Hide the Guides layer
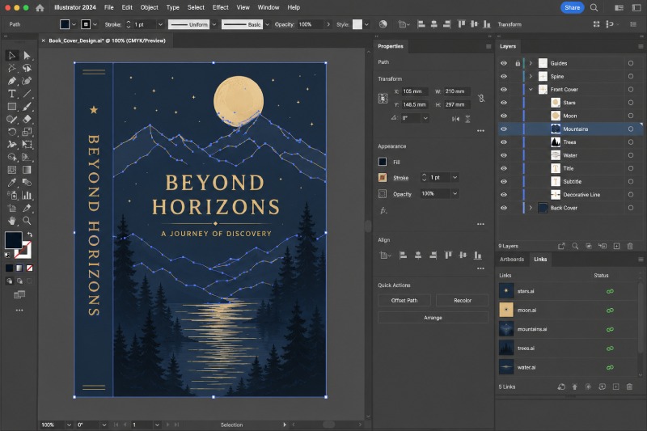Screen dimensions: 647x431 [x=504, y=63]
